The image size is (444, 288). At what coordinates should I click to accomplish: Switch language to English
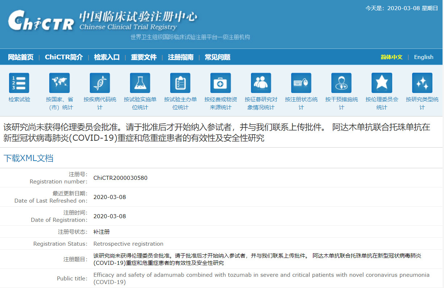click(x=424, y=57)
